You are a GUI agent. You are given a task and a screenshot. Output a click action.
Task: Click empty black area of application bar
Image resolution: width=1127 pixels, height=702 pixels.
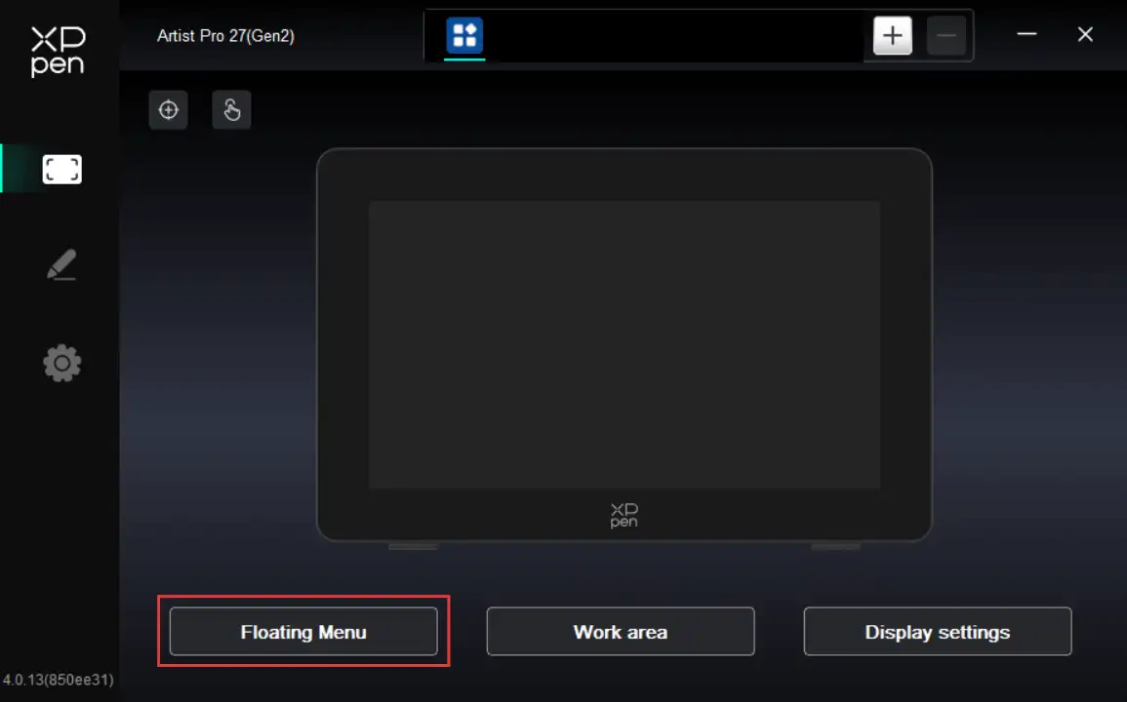tap(673, 37)
